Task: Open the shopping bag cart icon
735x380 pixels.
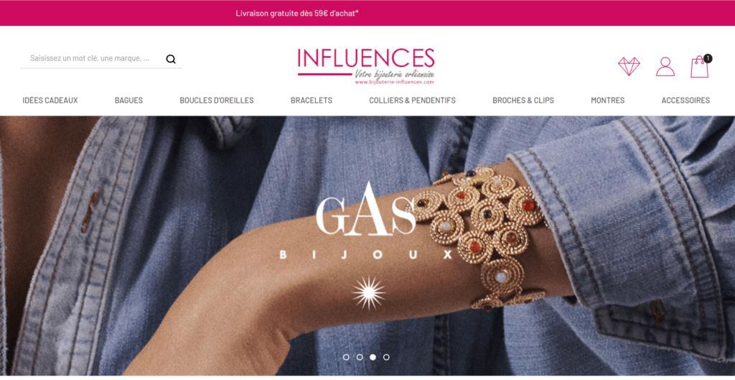Action: click(x=699, y=67)
